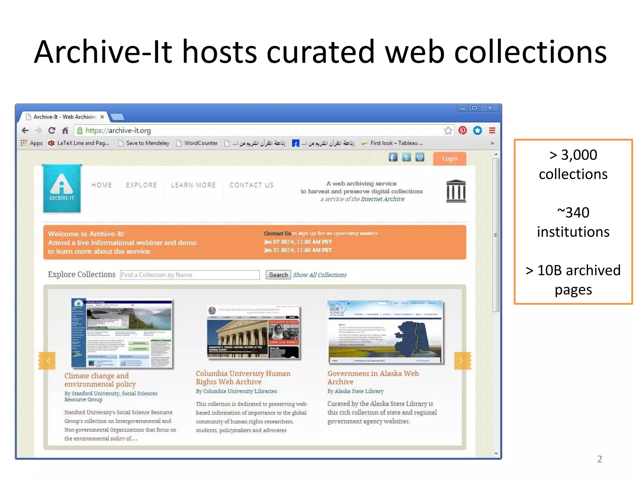Go to browser home page icon
This screenshot has width=641, height=481.
pos(65,131)
